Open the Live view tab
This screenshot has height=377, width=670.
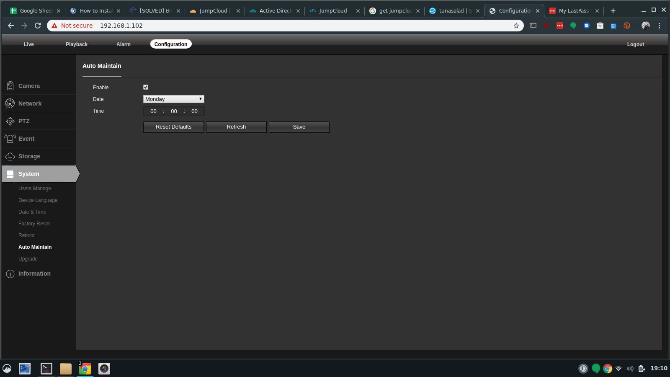click(x=29, y=44)
